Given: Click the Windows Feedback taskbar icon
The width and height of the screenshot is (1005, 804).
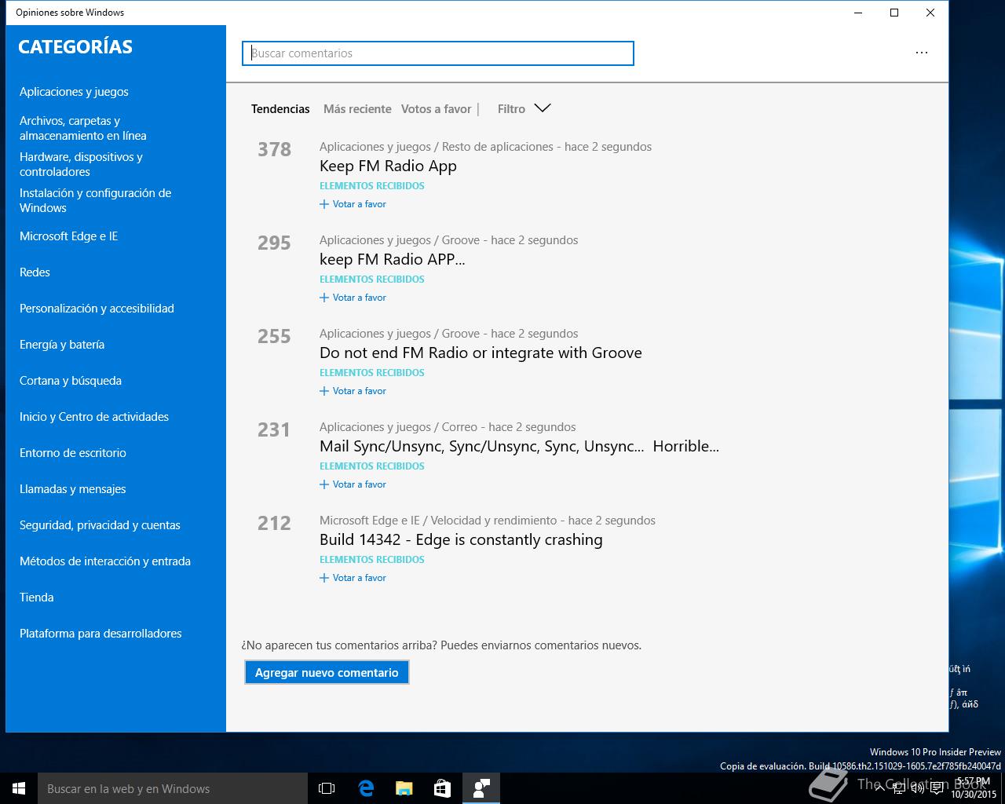Looking at the screenshot, I should [481, 788].
